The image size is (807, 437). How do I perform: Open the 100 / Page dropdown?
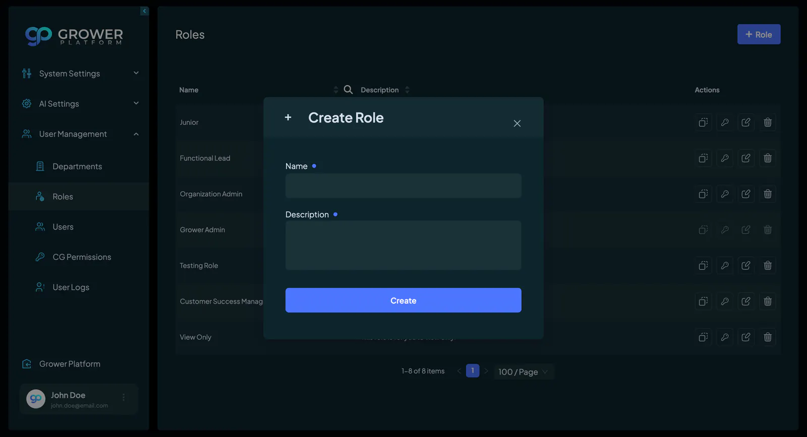[524, 372]
